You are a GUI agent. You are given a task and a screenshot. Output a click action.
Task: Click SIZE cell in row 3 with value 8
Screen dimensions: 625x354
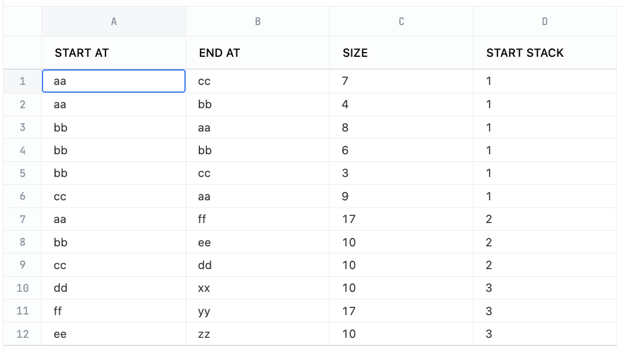(x=401, y=127)
